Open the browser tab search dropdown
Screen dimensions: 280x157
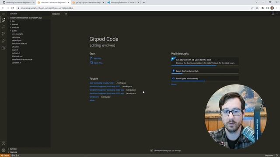pos(256,2)
